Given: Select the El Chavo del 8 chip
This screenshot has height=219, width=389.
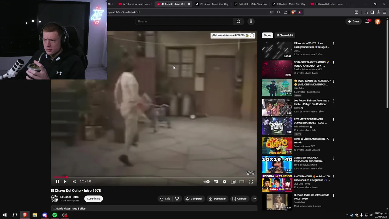Looking at the screenshot, I should 285,35.
